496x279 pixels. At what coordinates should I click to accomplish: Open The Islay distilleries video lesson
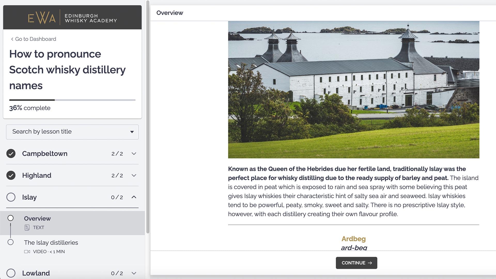tap(72, 247)
